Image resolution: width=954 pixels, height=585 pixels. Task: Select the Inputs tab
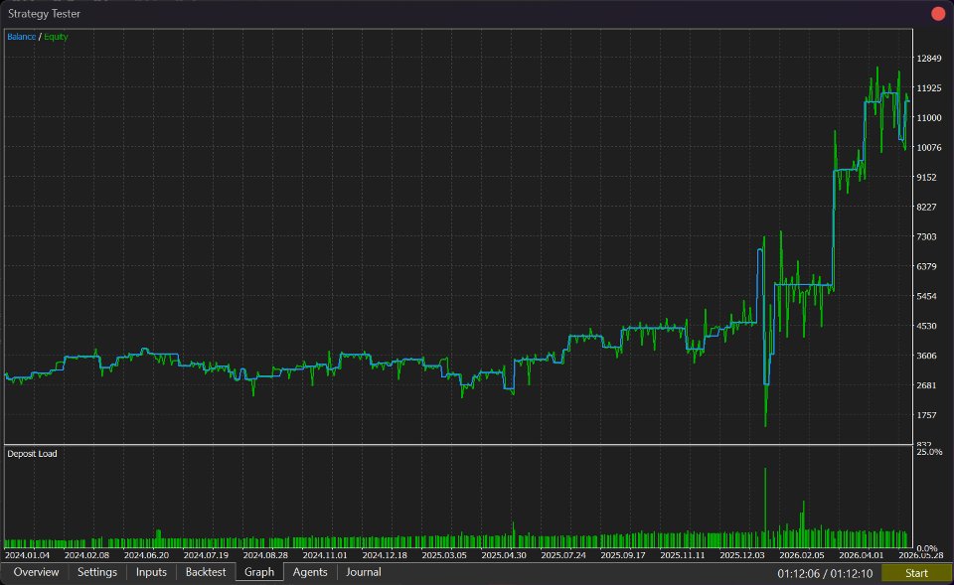151,572
